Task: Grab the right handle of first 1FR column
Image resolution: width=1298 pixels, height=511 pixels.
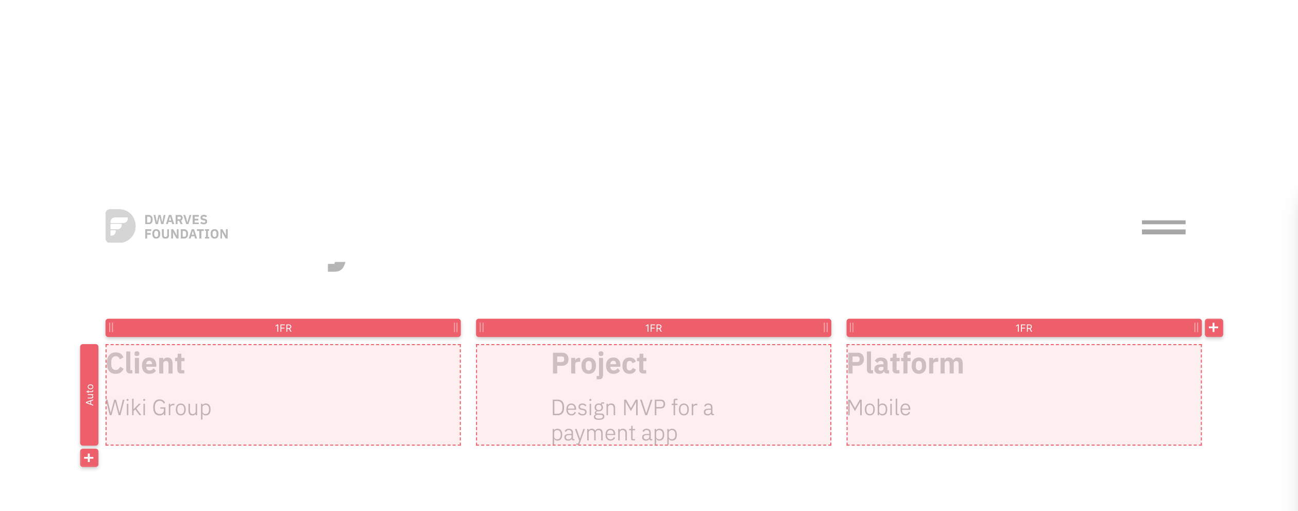Action: (455, 328)
